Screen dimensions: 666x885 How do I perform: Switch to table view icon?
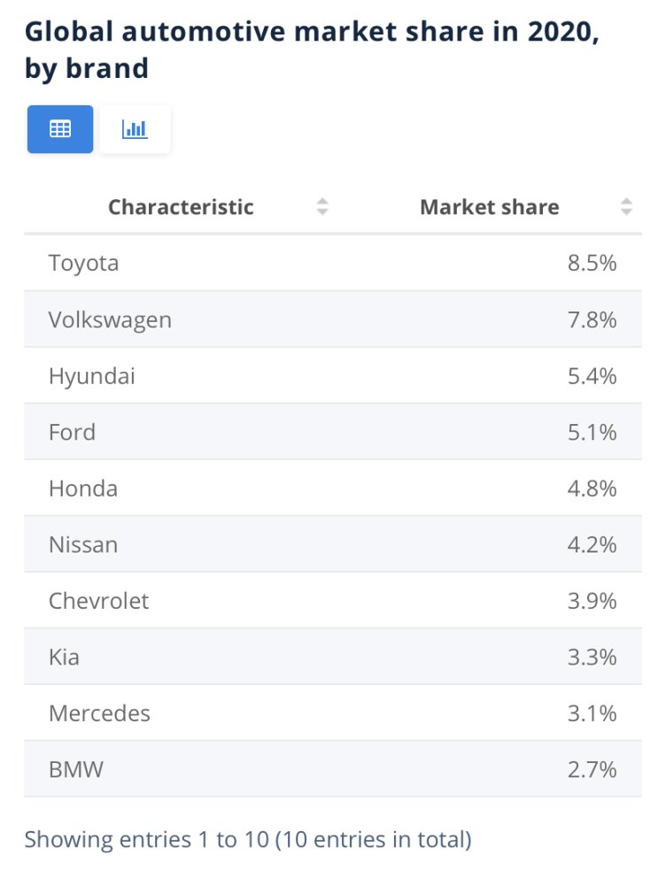tap(60, 129)
